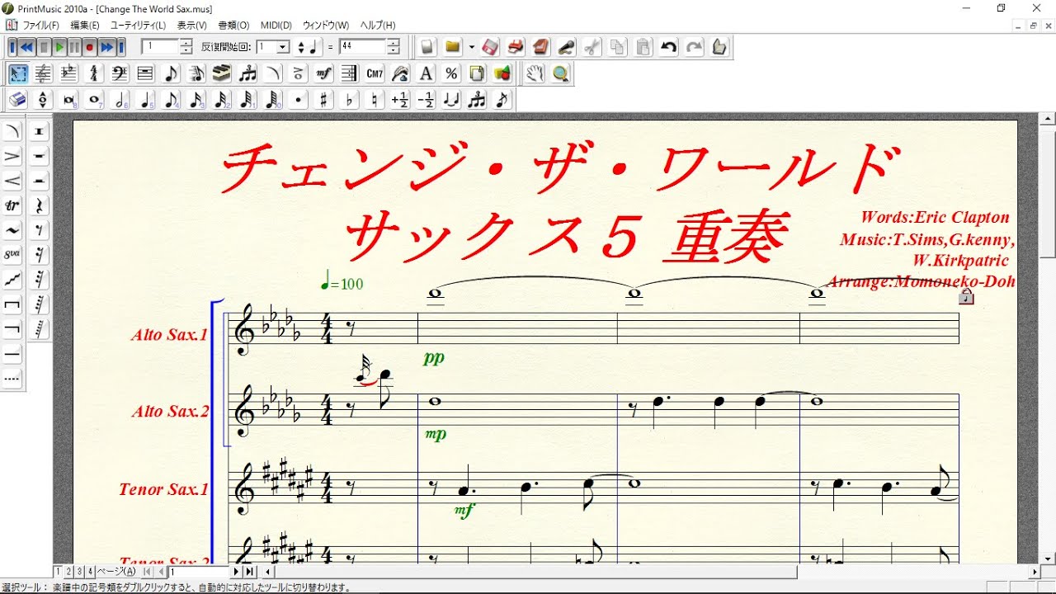Pick the Lyrics tool
This screenshot has width=1056, height=594.
click(401, 73)
